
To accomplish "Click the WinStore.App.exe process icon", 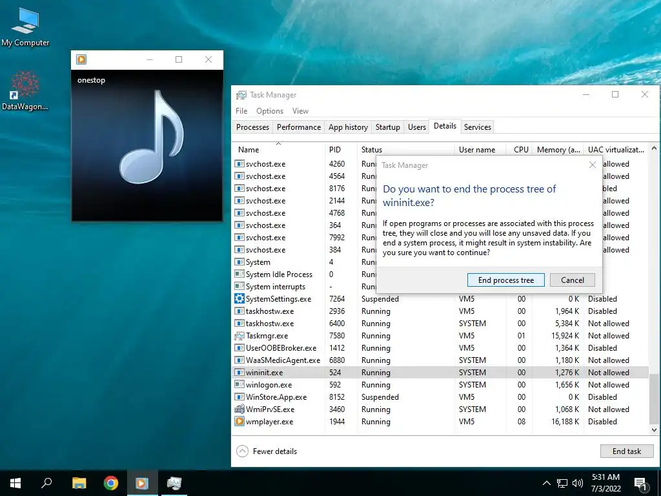I will (x=239, y=397).
